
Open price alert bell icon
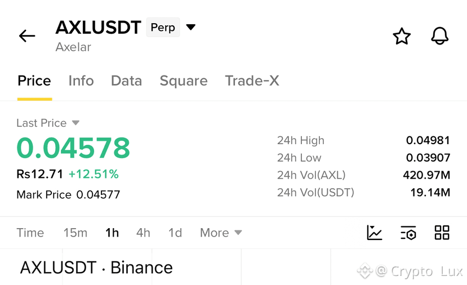click(439, 35)
